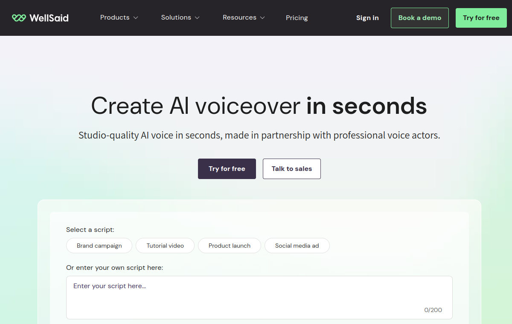Click into the script text area

tap(259, 298)
